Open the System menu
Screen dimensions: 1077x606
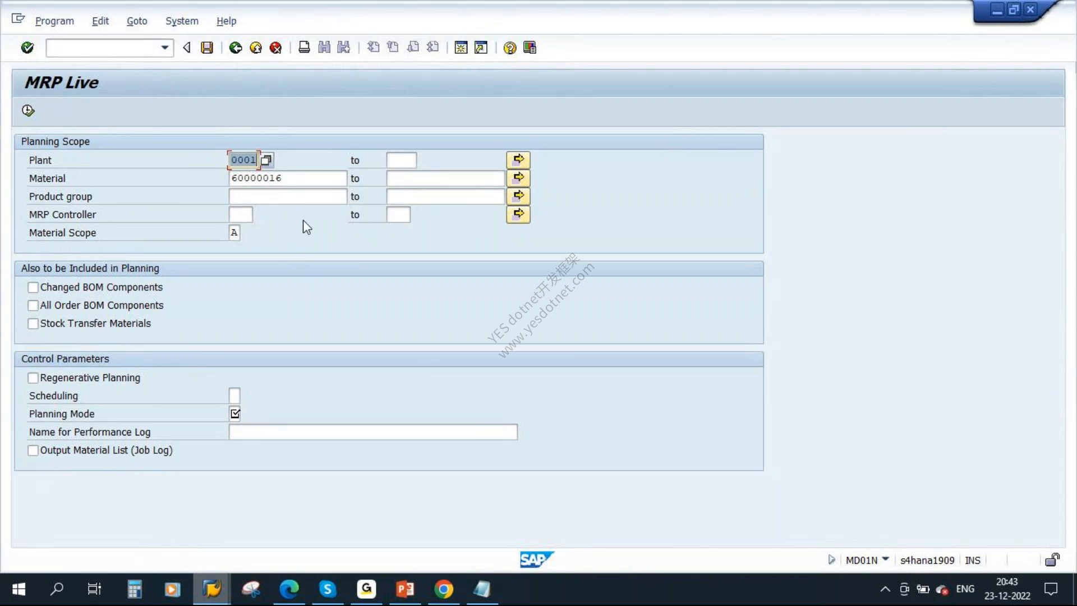[182, 21]
